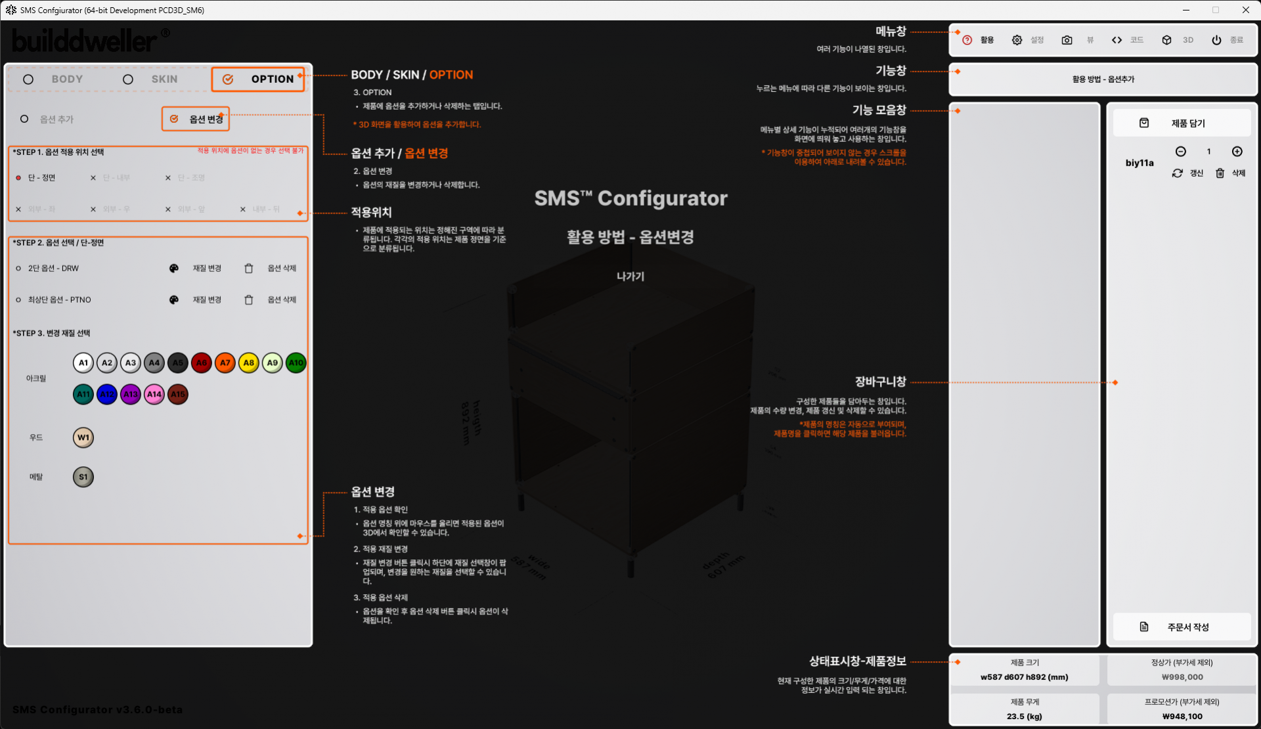Increase quantity with plus icon
Image resolution: width=1261 pixels, height=729 pixels.
click(x=1237, y=152)
